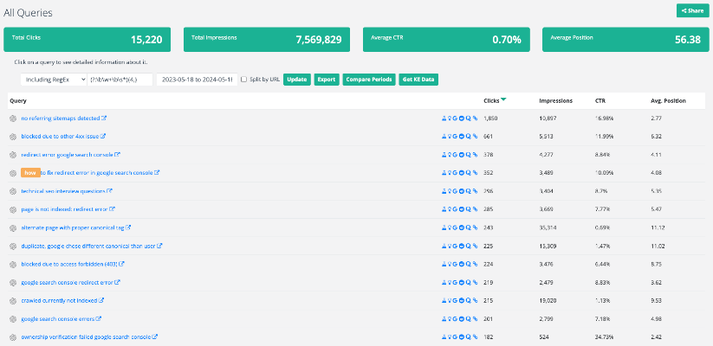The width and height of the screenshot is (713, 346).
Task: Click the brain icon left of 'google search console errors'
Action: coord(13,318)
